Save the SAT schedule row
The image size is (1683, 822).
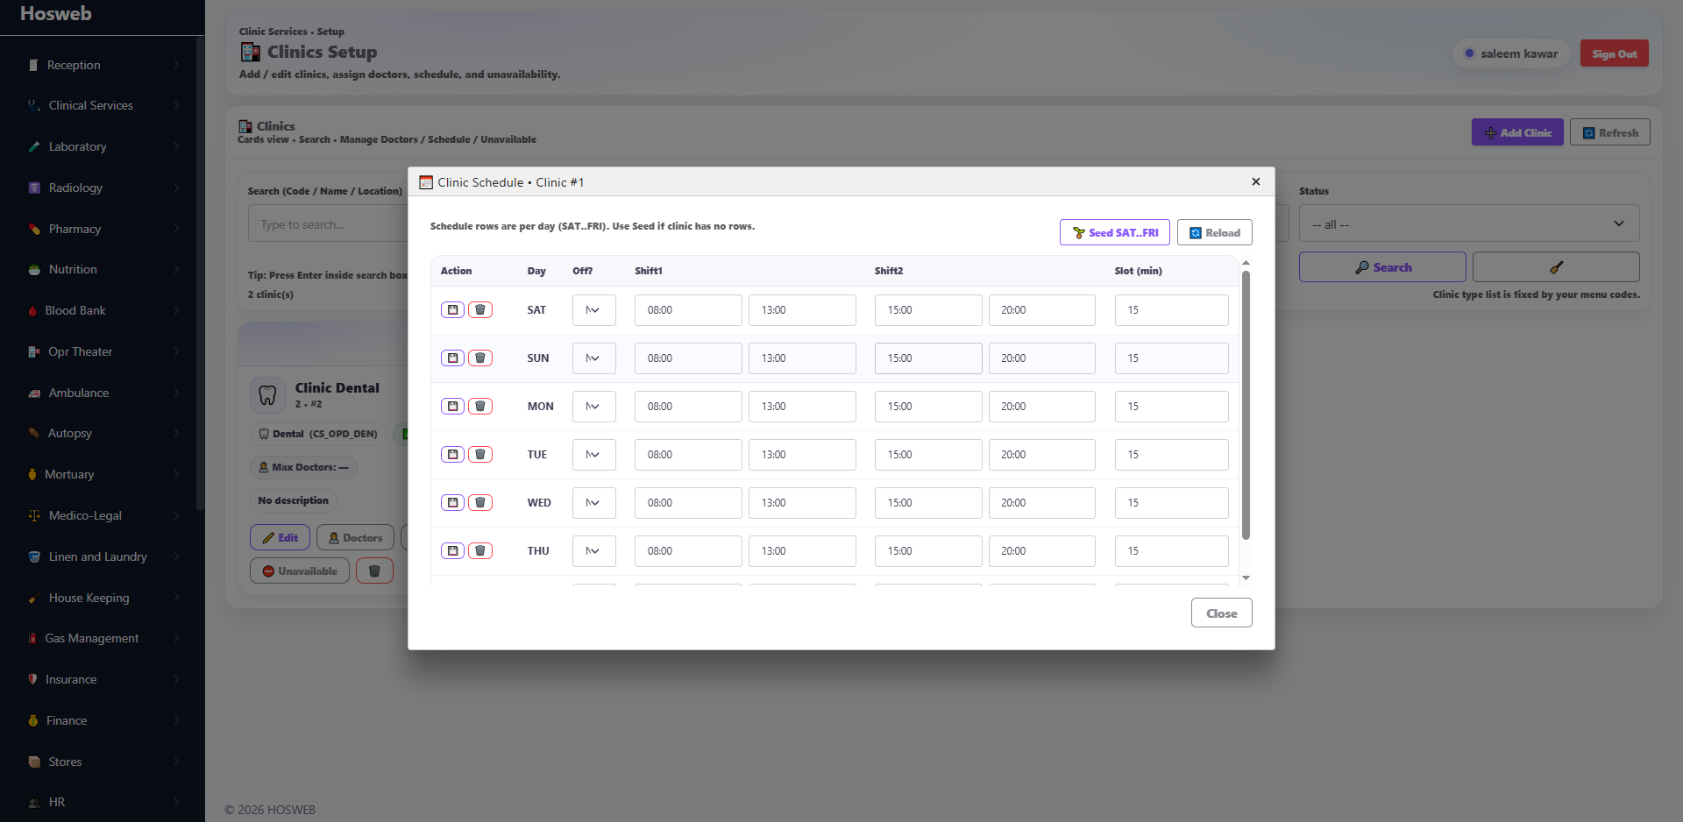(452, 309)
